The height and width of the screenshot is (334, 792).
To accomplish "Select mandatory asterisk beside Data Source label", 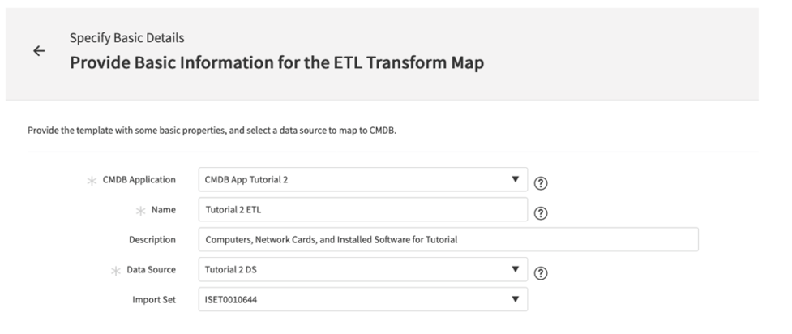I will pyautogui.click(x=116, y=271).
